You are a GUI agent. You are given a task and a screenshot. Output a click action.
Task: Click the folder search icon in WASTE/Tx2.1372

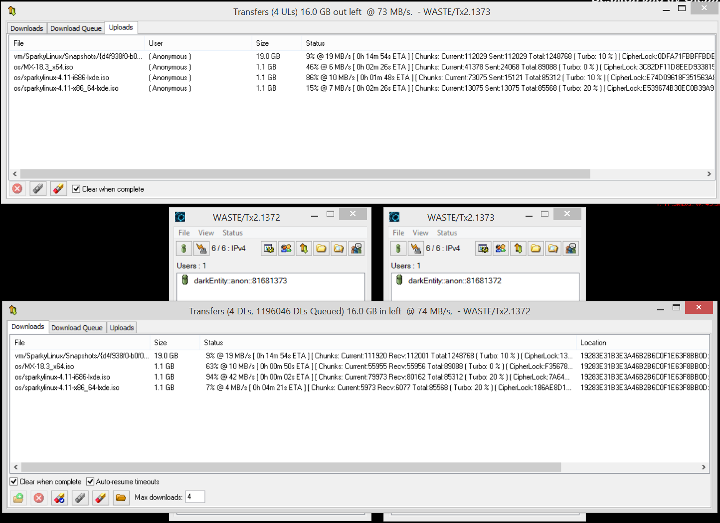tap(339, 248)
